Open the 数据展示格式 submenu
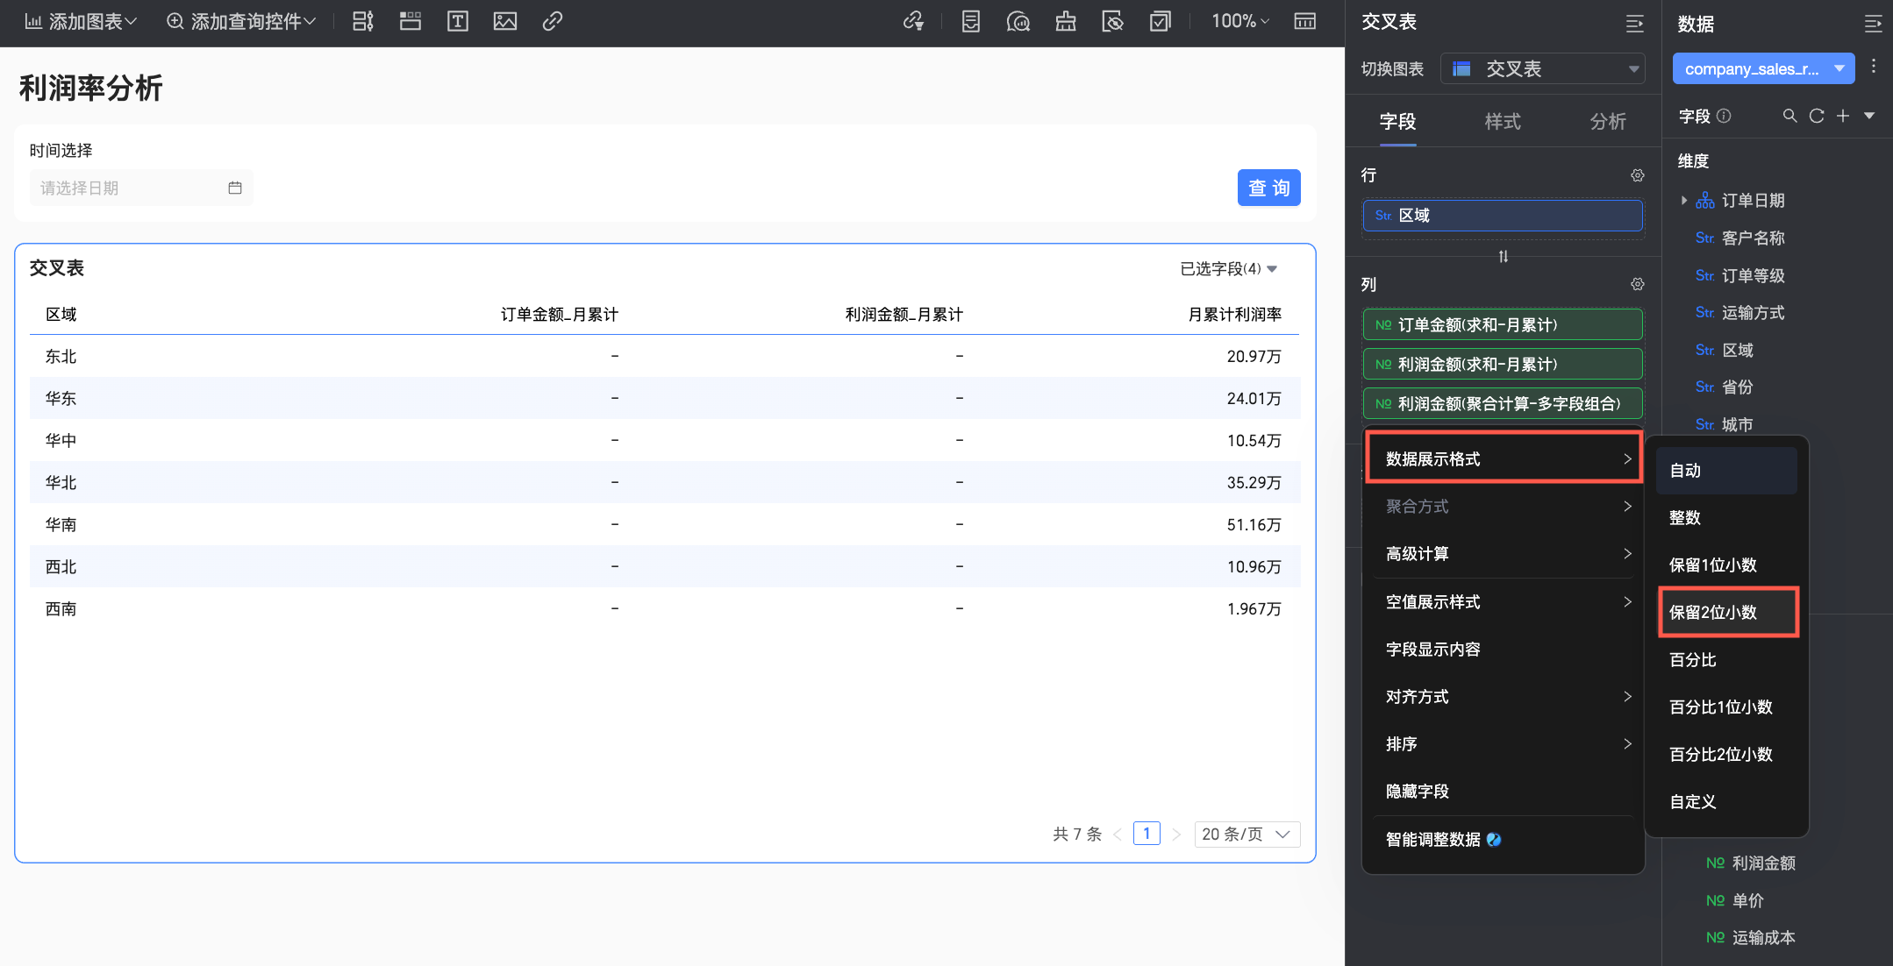This screenshot has height=966, width=1893. click(1504, 458)
